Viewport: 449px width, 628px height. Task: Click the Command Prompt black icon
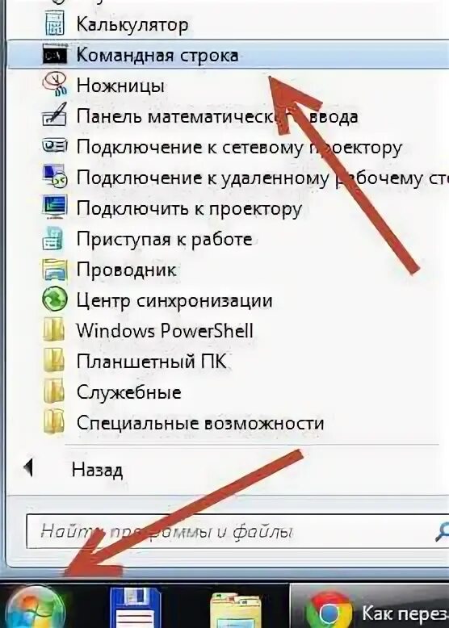(55, 55)
